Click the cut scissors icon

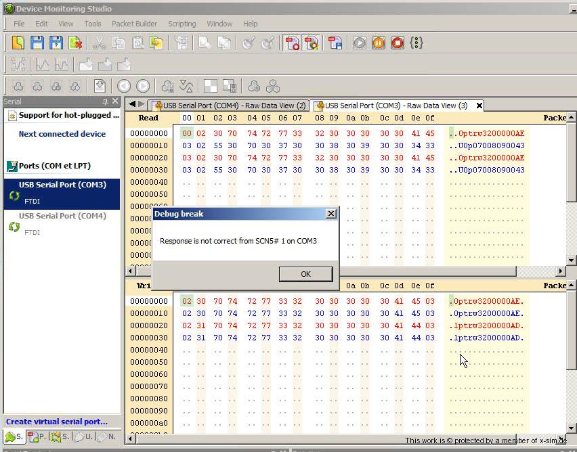pyautogui.click(x=99, y=43)
